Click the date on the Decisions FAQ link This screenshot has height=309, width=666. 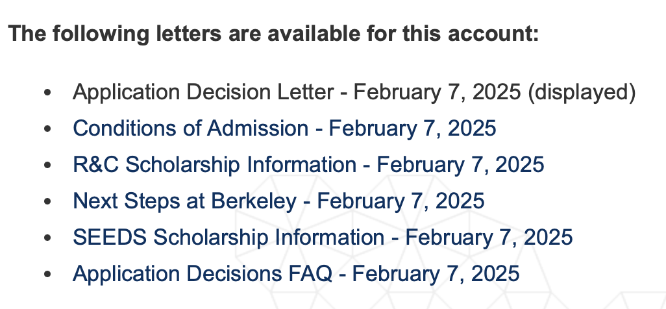[435, 273]
